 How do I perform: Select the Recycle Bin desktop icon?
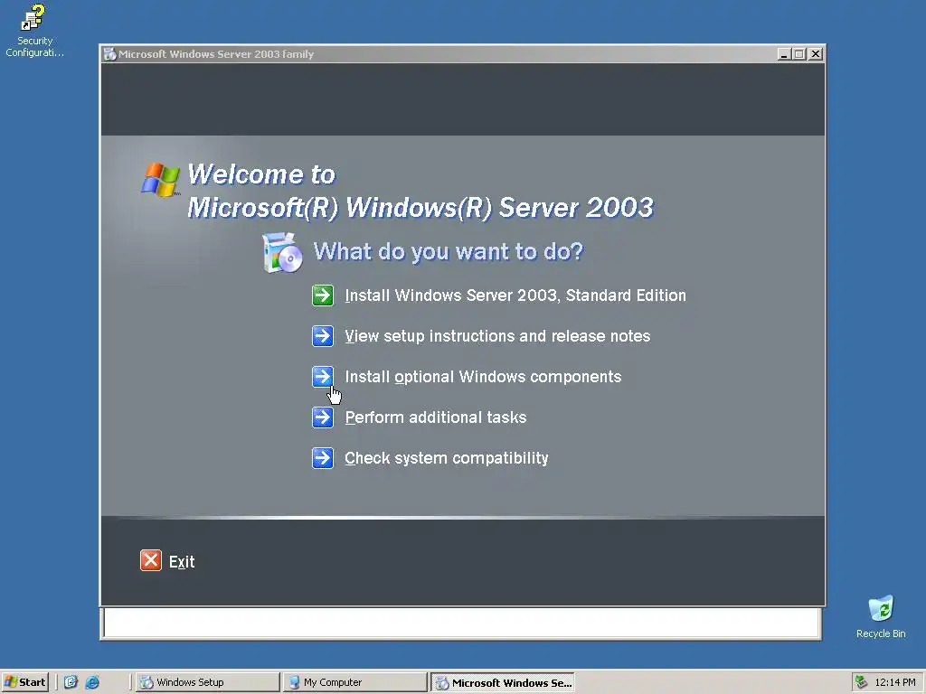(x=881, y=616)
